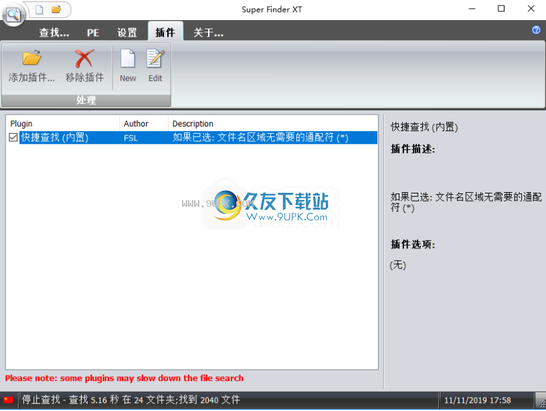Screen dimensions: 546x411
Task: Click the FSL author cell
Action: coord(130,138)
